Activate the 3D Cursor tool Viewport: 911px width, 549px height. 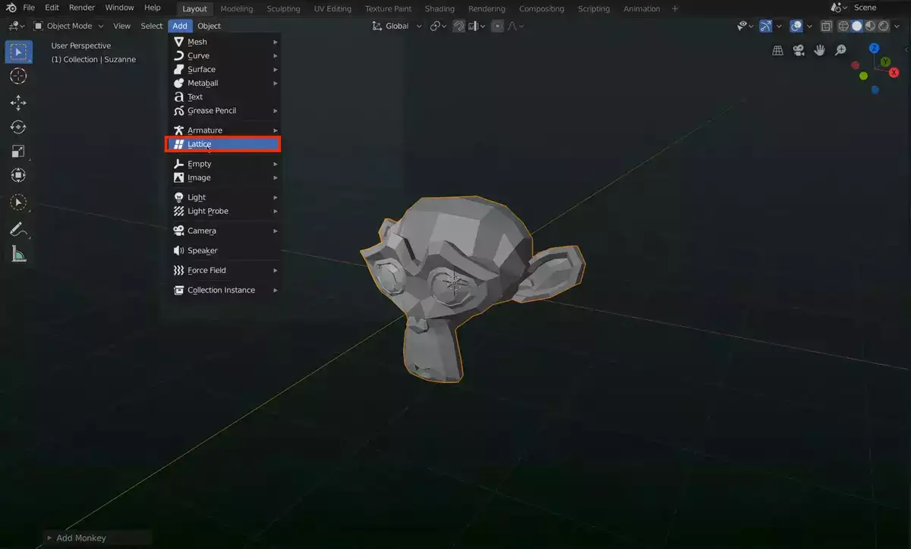[18, 76]
